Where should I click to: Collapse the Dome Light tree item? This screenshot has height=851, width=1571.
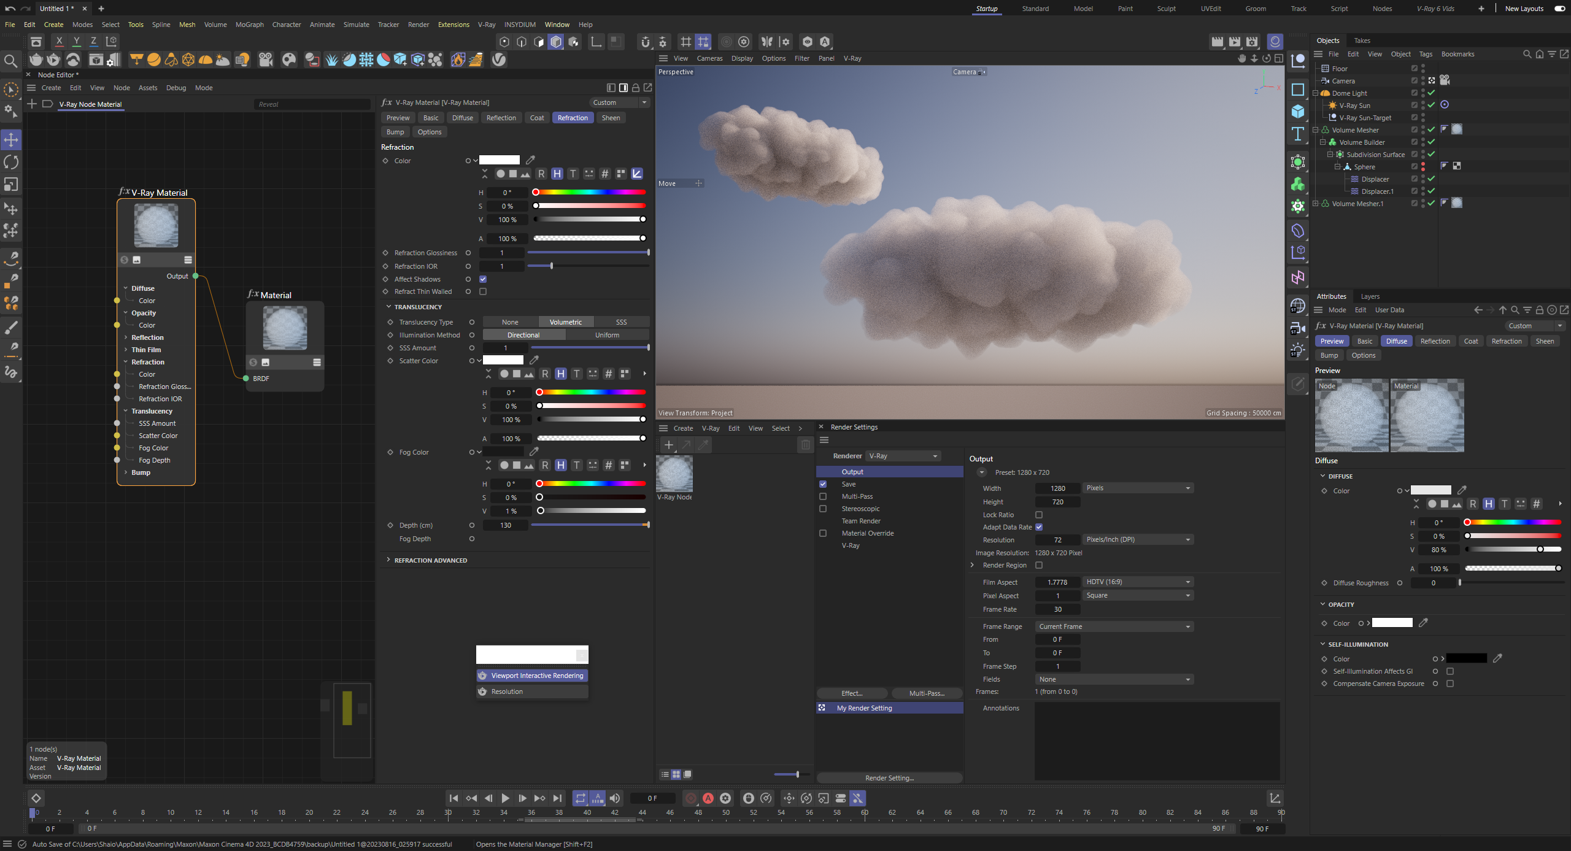tap(1316, 93)
